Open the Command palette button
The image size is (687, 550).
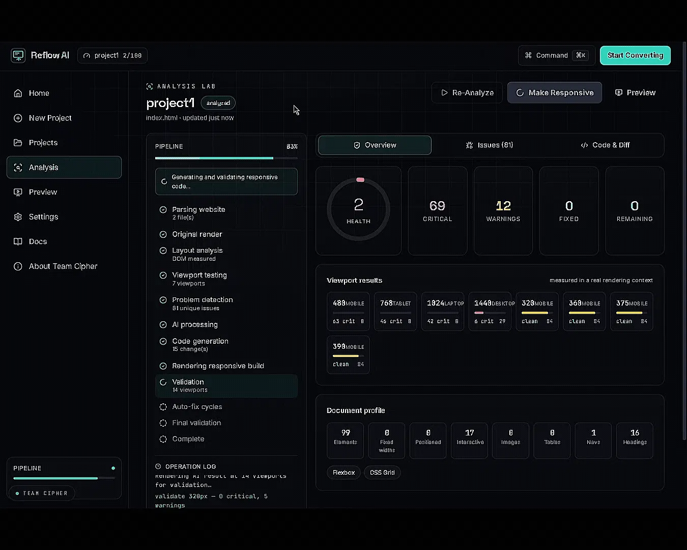coord(557,56)
